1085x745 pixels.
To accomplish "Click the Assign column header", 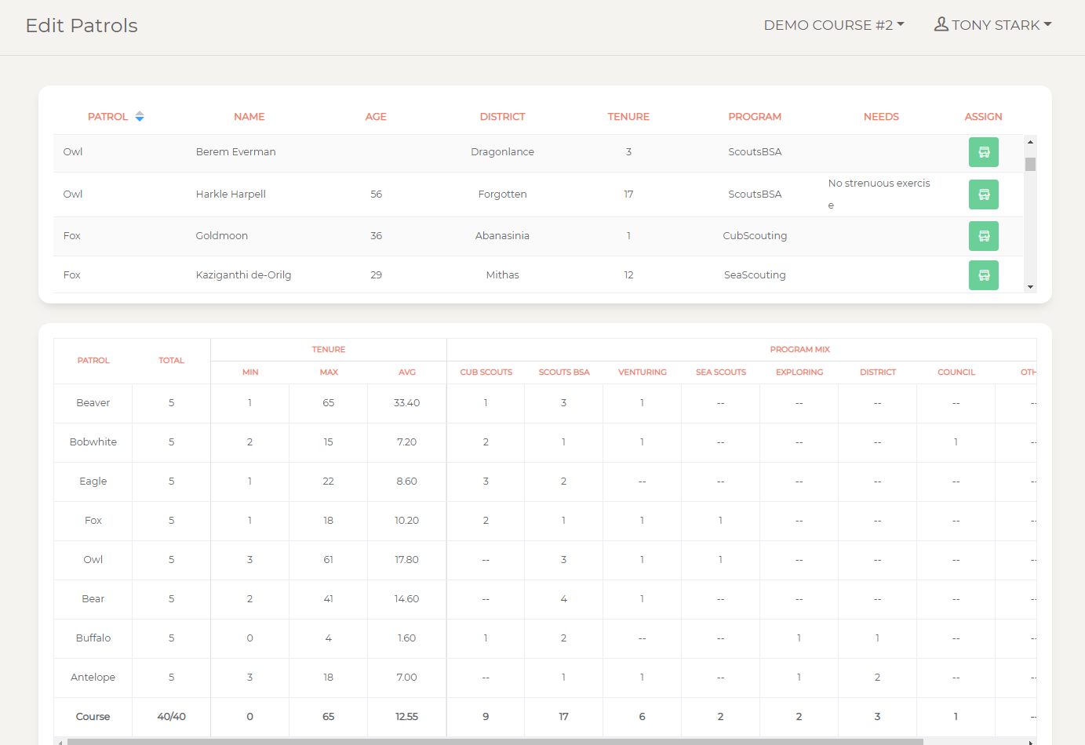I will [983, 117].
